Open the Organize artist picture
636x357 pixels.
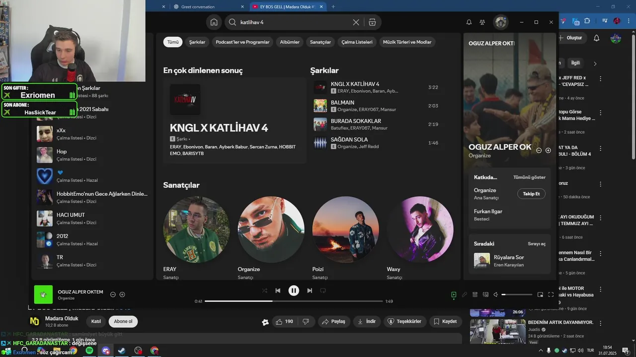click(271, 230)
